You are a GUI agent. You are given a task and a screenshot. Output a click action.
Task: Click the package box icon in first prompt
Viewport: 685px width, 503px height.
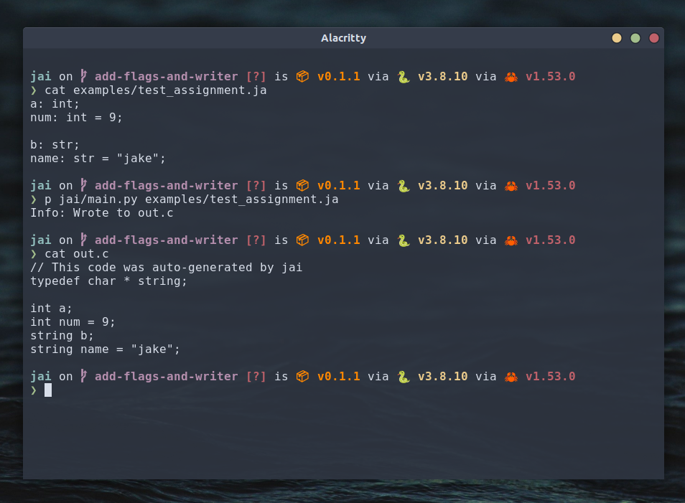click(x=302, y=76)
